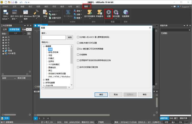Pin the workspace manager panel
Viewport: 192px width, 124px height.
pyautogui.click(x=28, y=25)
